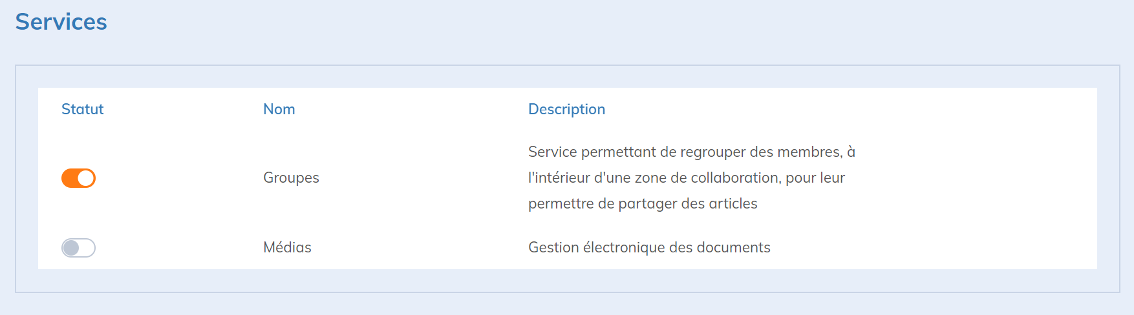Click the "l'intérieur d'une zone de collaboration" line

686,178
